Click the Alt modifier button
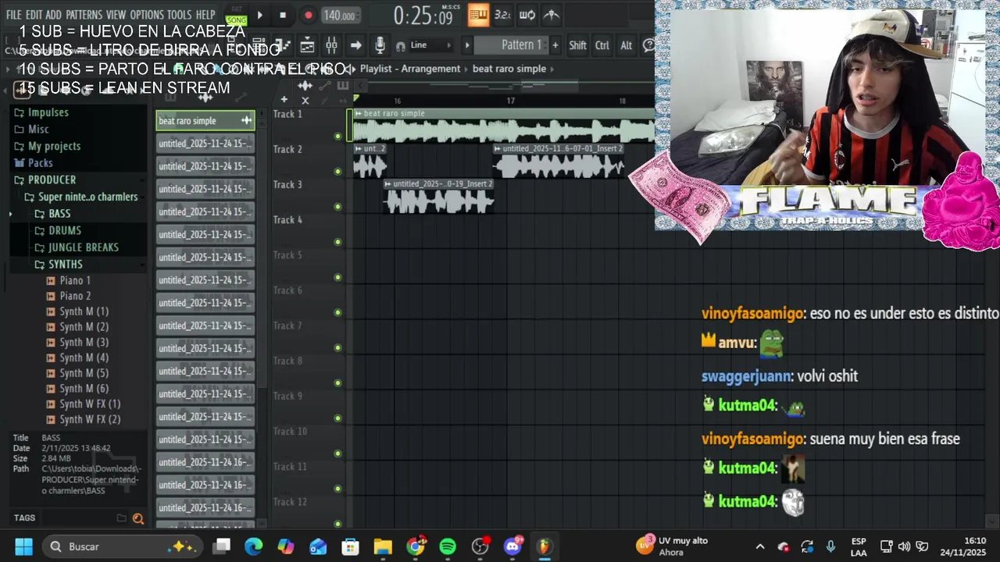The height and width of the screenshot is (562, 1000). click(x=626, y=45)
